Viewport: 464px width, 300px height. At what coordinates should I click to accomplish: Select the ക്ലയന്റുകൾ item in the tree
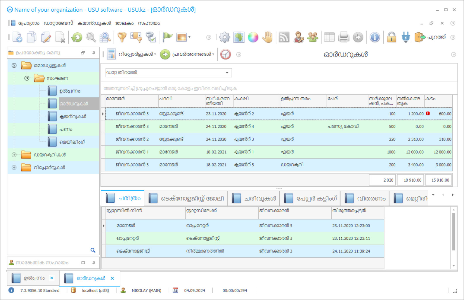coord(73,117)
